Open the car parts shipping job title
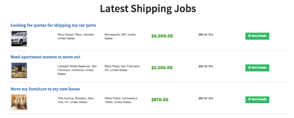294x118 pixels. point(53,25)
